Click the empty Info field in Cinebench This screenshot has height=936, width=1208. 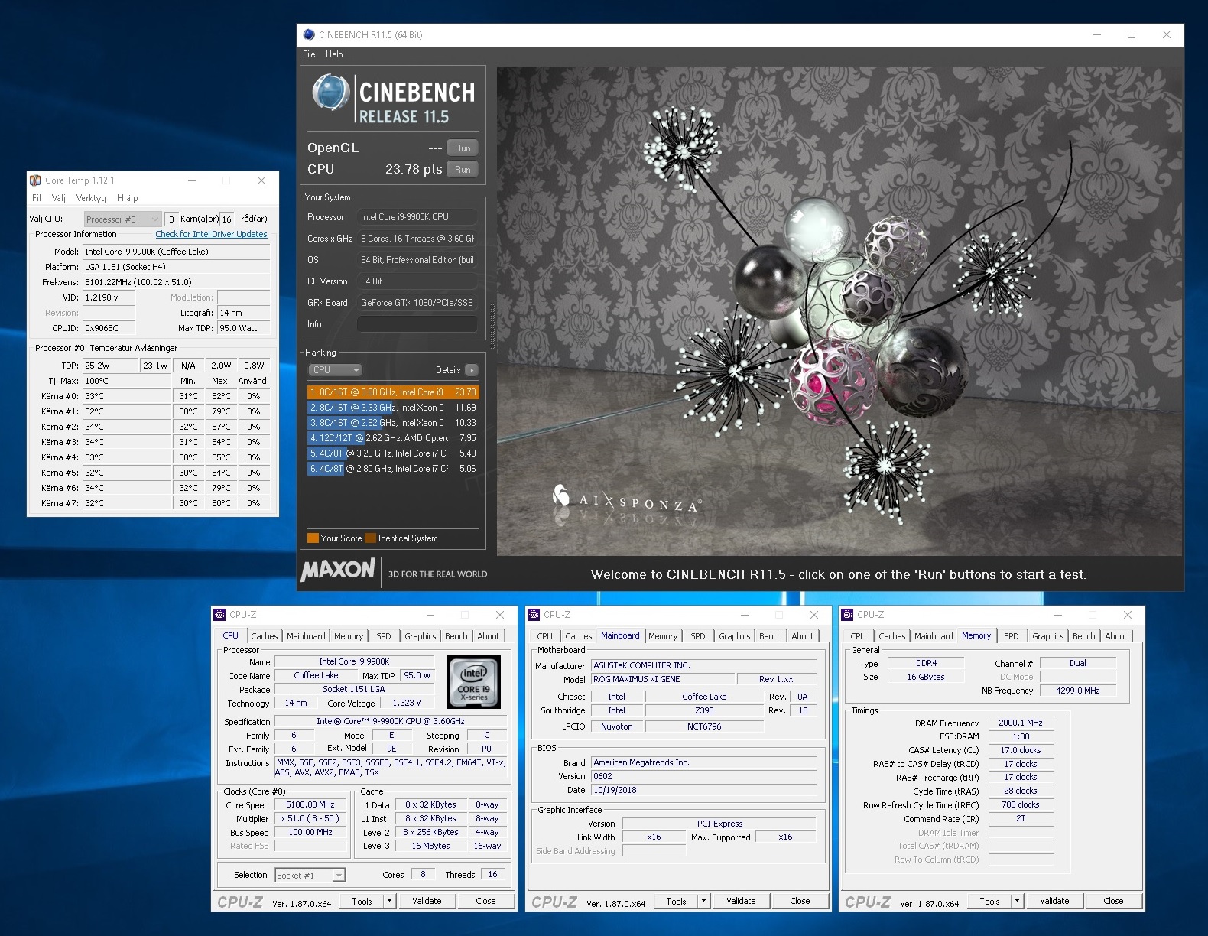click(417, 324)
